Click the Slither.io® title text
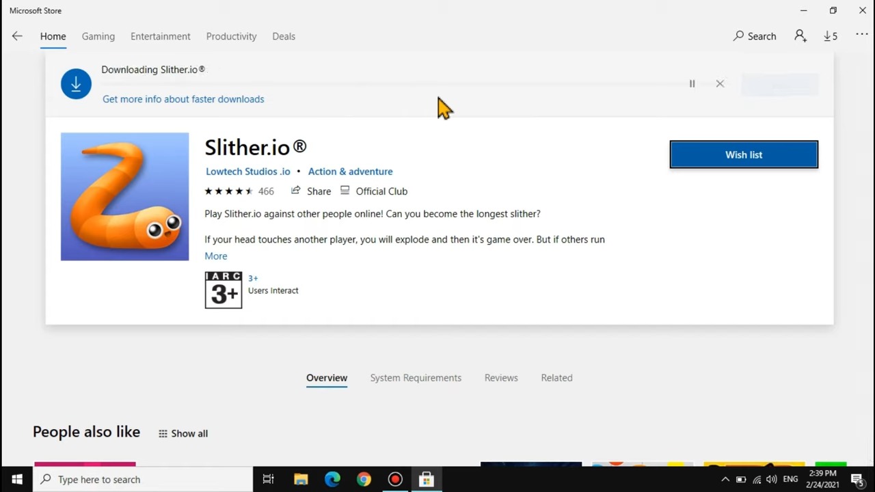Viewport: 875px width, 492px height. [256, 147]
